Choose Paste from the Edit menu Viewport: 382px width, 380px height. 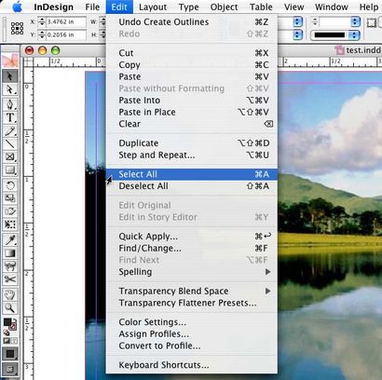point(192,76)
